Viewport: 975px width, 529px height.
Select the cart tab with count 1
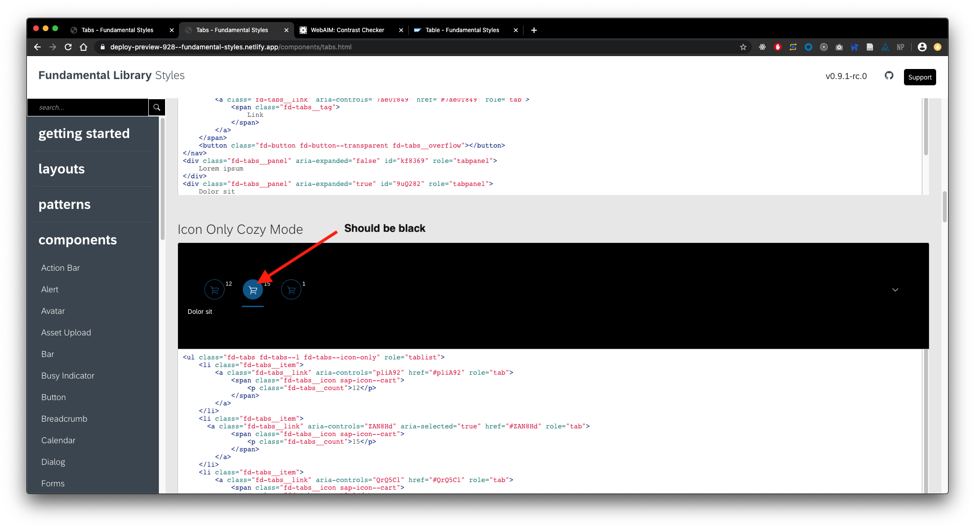click(x=291, y=289)
